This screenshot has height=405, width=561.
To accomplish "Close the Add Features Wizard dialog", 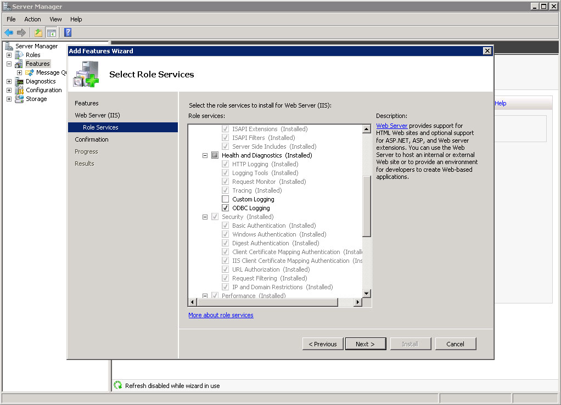I will (x=487, y=51).
